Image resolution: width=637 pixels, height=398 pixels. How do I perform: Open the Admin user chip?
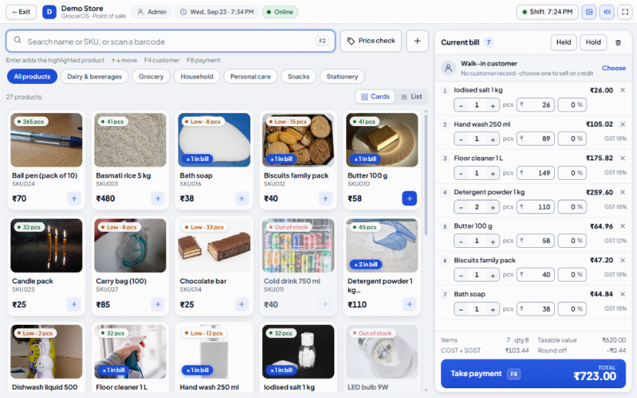(x=152, y=12)
